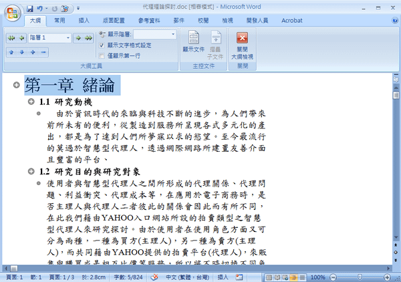401x282 pixels.
Task: Demote to body text with the double right arrow
Action: [88, 38]
